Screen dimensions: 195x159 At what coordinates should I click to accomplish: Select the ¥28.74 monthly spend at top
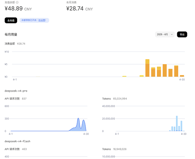click(x=75, y=9)
